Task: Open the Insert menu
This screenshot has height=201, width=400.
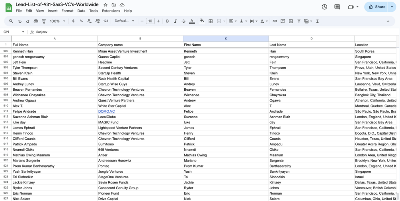Action: pyautogui.click(x=53, y=11)
